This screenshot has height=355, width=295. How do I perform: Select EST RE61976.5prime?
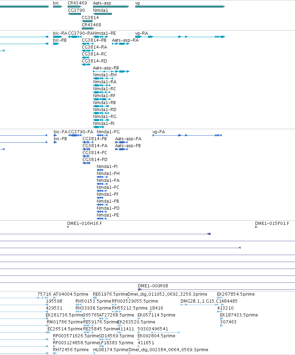(95, 298)
